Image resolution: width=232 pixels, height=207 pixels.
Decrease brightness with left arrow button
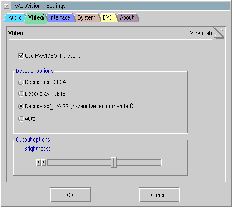click(39, 162)
